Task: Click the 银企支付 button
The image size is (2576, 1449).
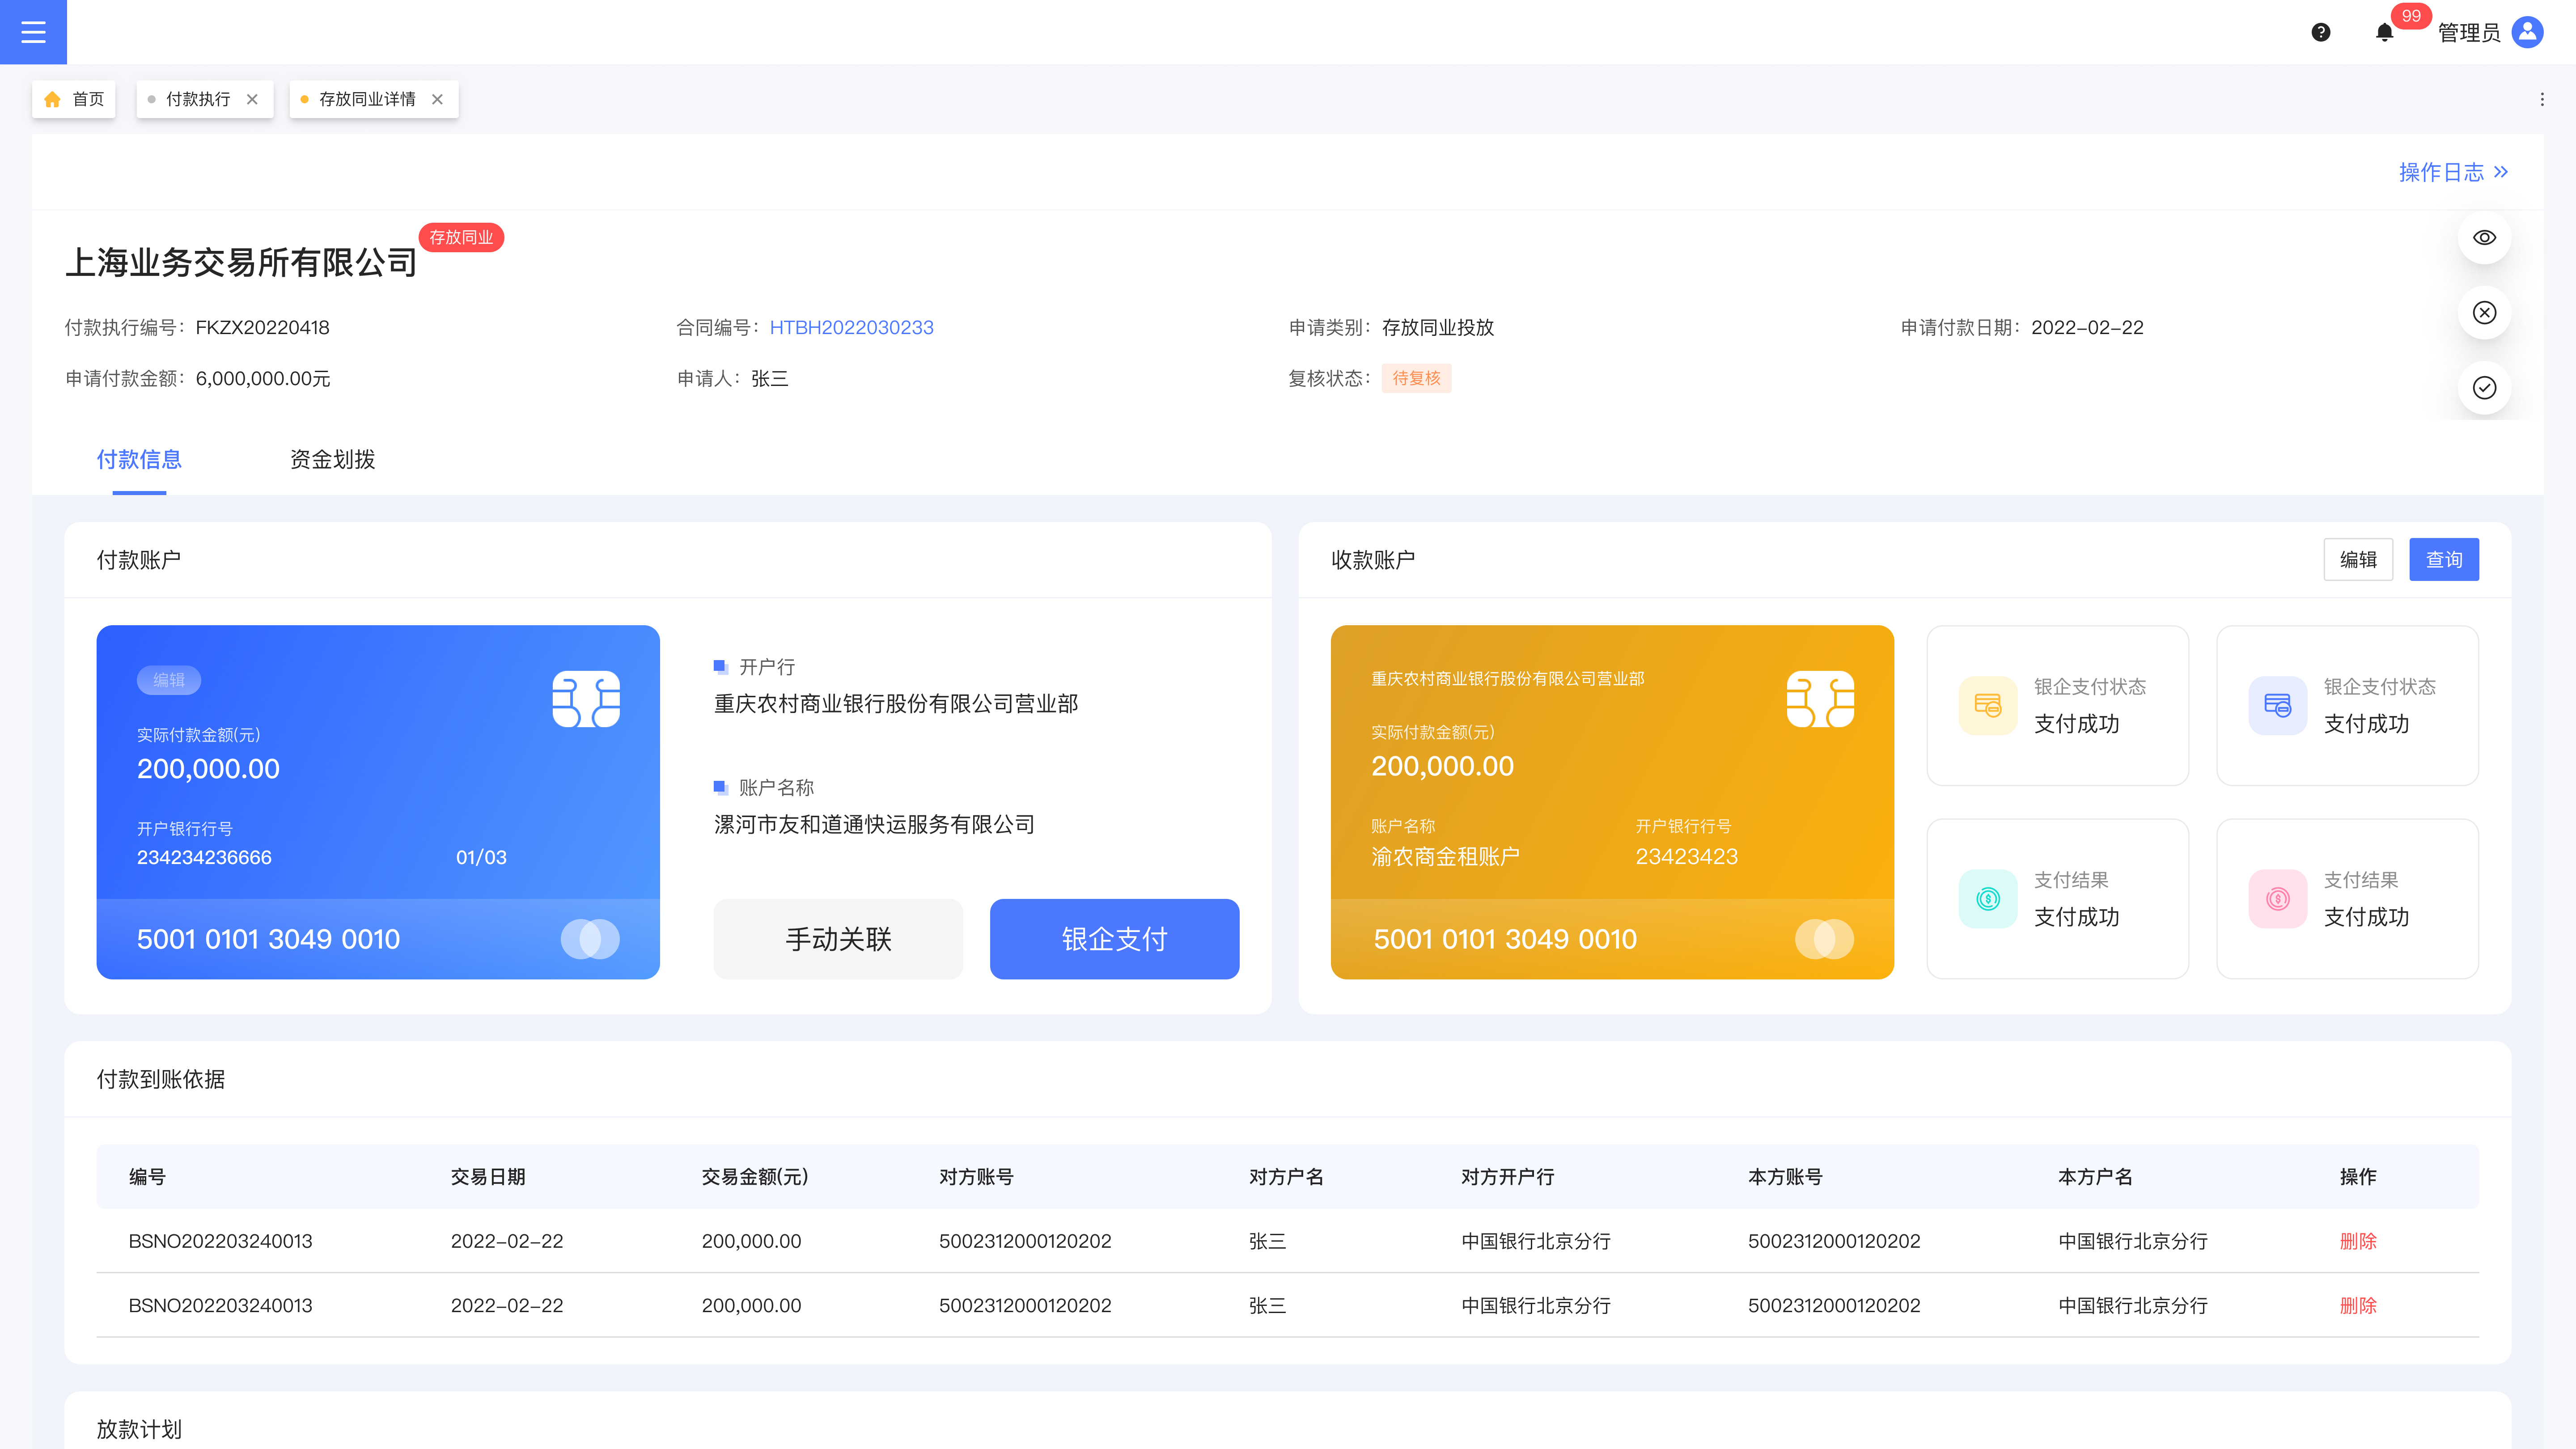Action: 1114,939
